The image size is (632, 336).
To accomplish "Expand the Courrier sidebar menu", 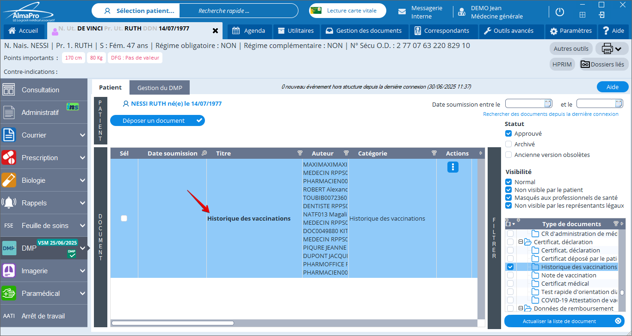I will point(82,135).
